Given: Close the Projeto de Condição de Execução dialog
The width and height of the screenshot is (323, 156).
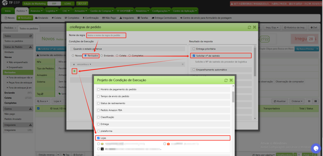Looking at the screenshot, I should tap(231, 80).
